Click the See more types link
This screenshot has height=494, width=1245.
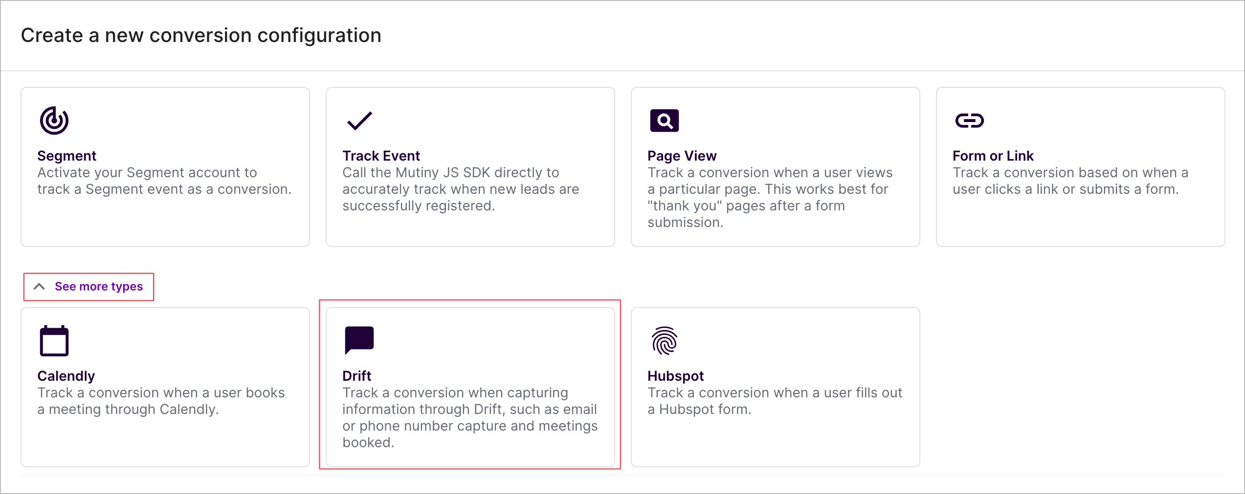99,287
